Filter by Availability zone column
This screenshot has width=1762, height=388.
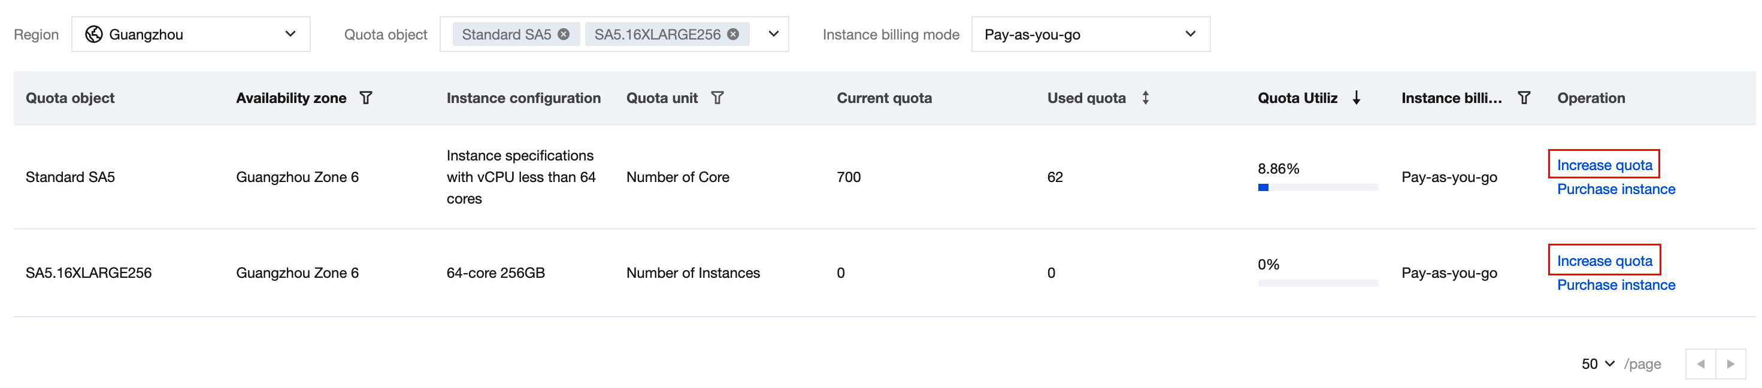366,98
